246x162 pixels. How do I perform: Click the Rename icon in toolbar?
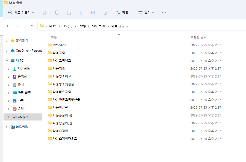point(81,13)
